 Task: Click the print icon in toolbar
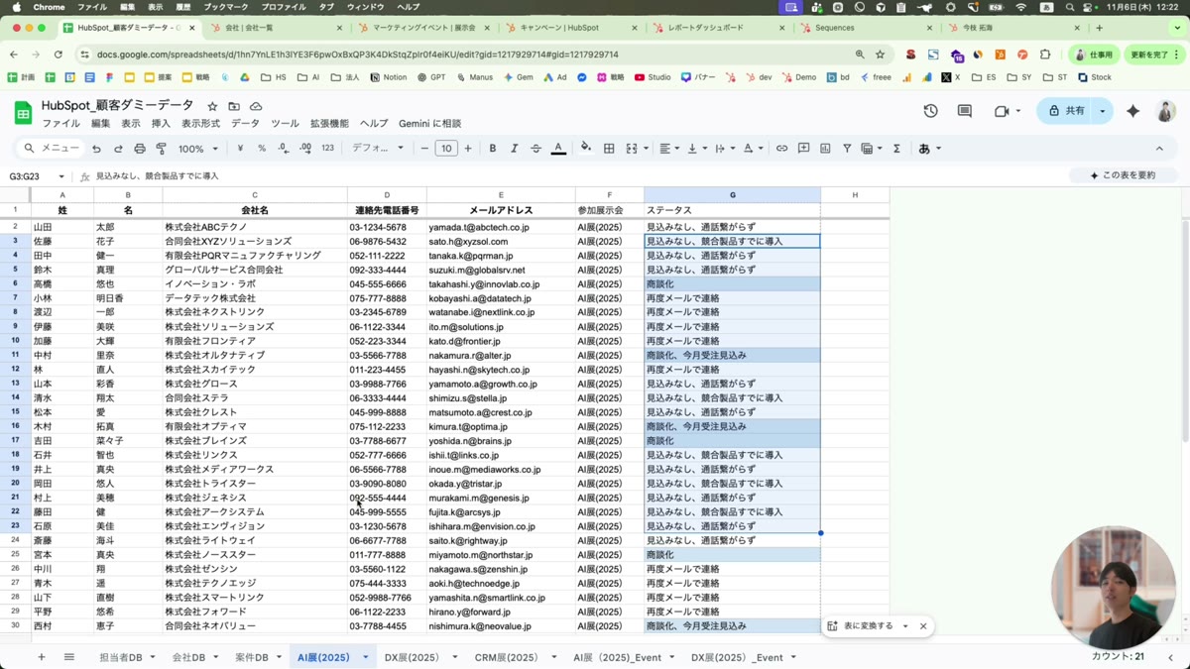tap(140, 149)
